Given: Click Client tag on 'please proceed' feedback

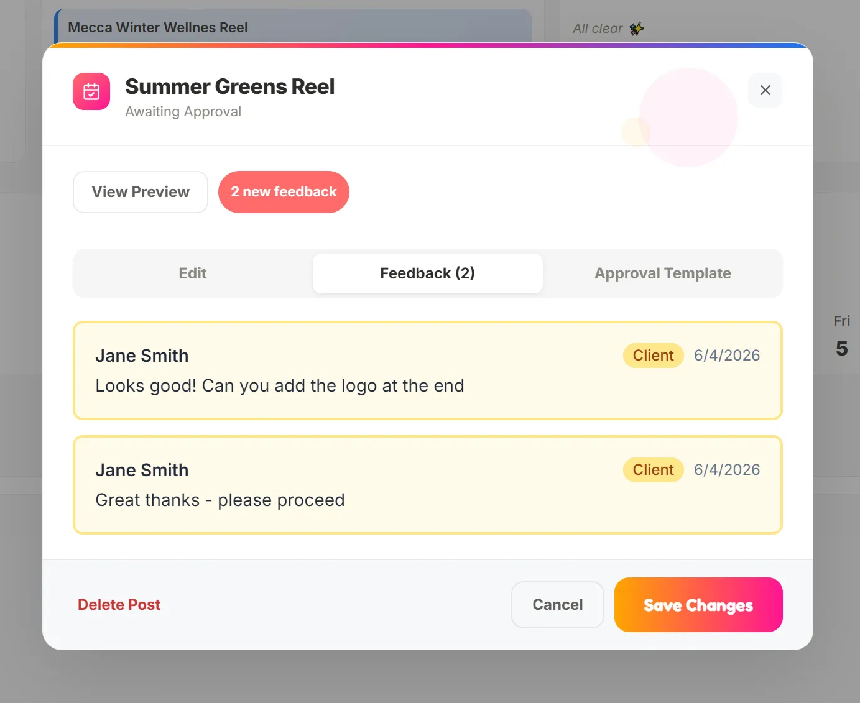Looking at the screenshot, I should pyautogui.click(x=653, y=470).
